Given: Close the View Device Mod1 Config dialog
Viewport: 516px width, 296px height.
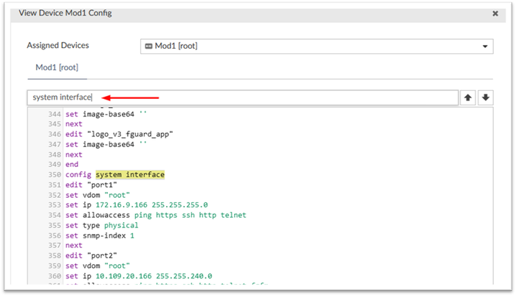Looking at the screenshot, I should pos(494,13).
